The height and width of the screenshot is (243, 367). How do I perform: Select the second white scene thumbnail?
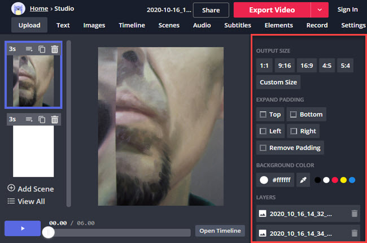coord(33,151)
